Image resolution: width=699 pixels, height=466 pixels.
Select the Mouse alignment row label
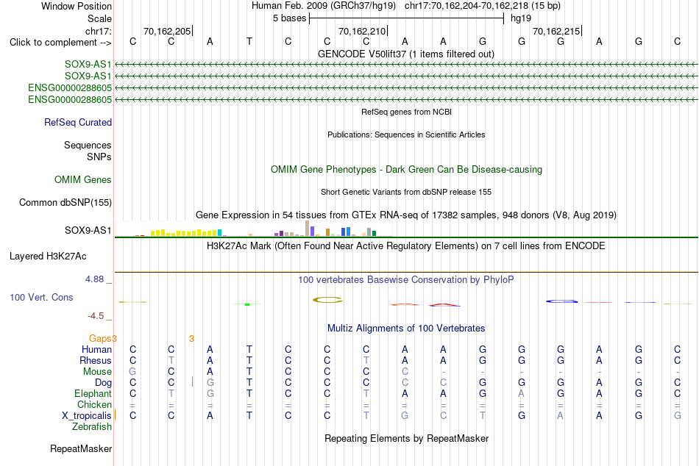[x=98, y=372]
